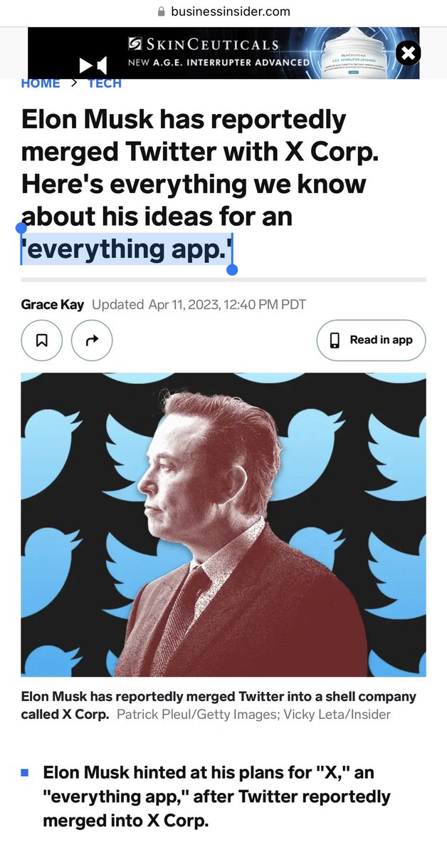Click the highlighted 'everything app.' text
The image size is (447, 855).
(x=127, y=249)
